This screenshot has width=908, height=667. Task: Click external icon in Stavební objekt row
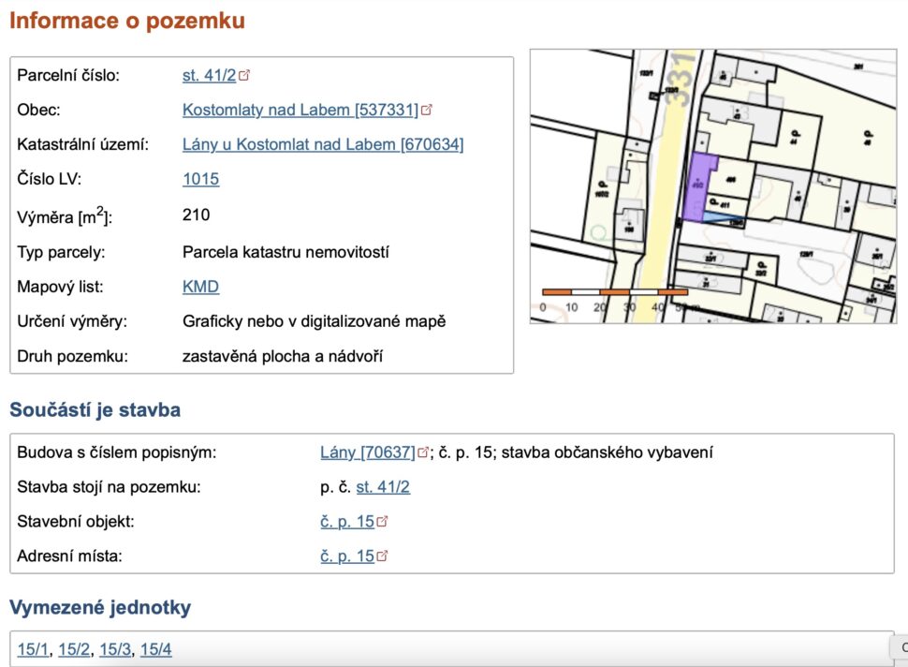[x=382, y=522]
